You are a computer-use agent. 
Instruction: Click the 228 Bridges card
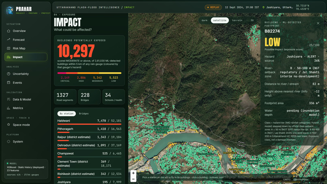89,97
